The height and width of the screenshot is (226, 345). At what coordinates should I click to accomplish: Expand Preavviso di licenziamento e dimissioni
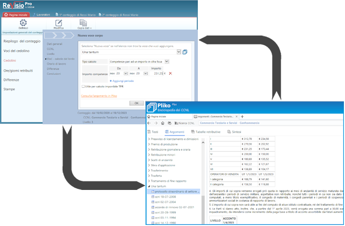149,139
